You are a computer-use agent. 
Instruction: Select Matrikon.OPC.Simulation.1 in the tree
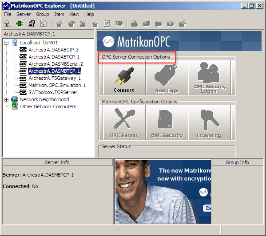coord(57,85)
